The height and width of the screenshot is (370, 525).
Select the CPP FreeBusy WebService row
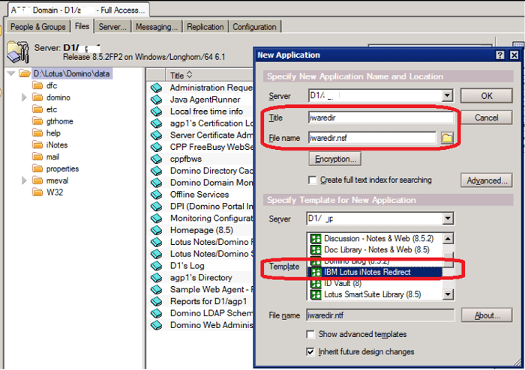pyautogui.click(x=201, y=147)
